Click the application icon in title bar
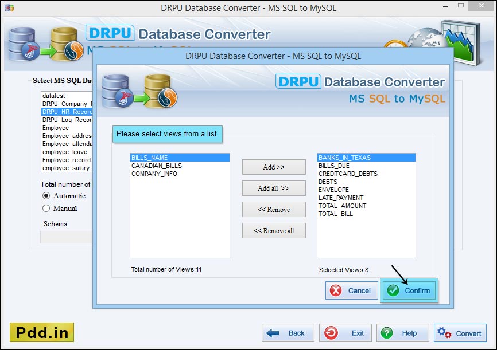 click(9, 7)
